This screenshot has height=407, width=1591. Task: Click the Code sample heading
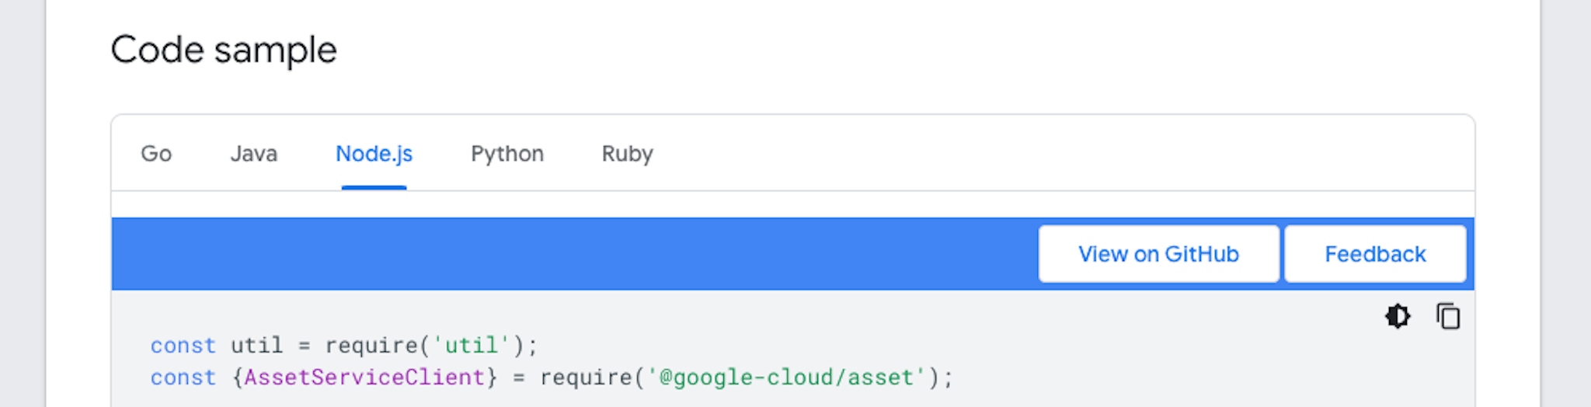click(x=224, y=50)
